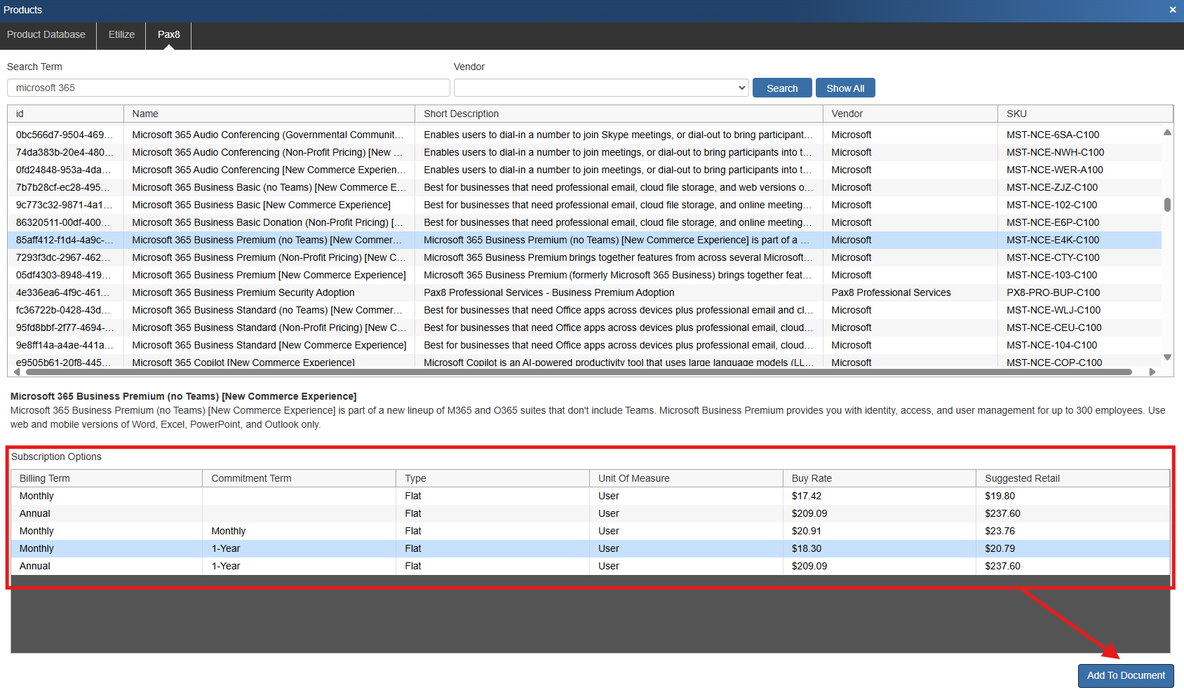Click the Search button
Viewport: 1184px width, 697px height.
[x=781, y=88]
